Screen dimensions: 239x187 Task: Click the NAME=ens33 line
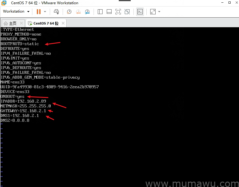point(13,82)
